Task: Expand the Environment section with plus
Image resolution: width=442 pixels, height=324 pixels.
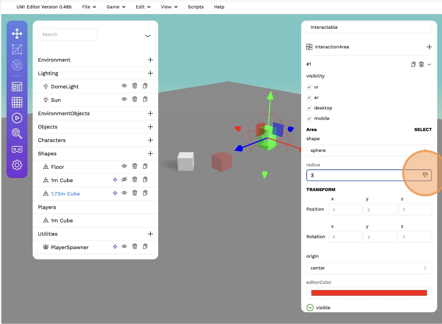Action: click(150, 60)
